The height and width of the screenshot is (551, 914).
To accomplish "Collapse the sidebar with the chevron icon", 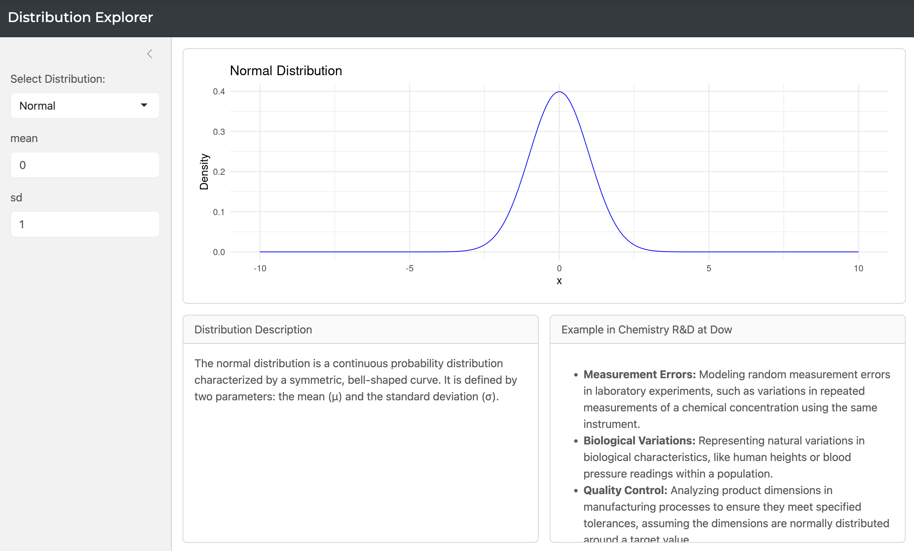I will [x=150, y=54].
